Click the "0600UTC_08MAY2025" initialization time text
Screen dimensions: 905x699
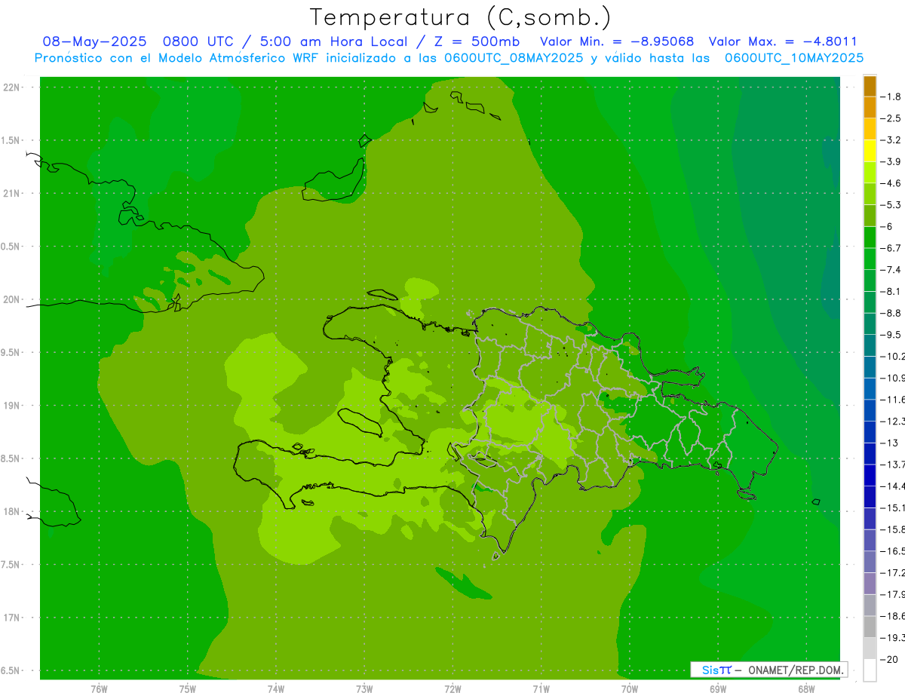[514, 58]
